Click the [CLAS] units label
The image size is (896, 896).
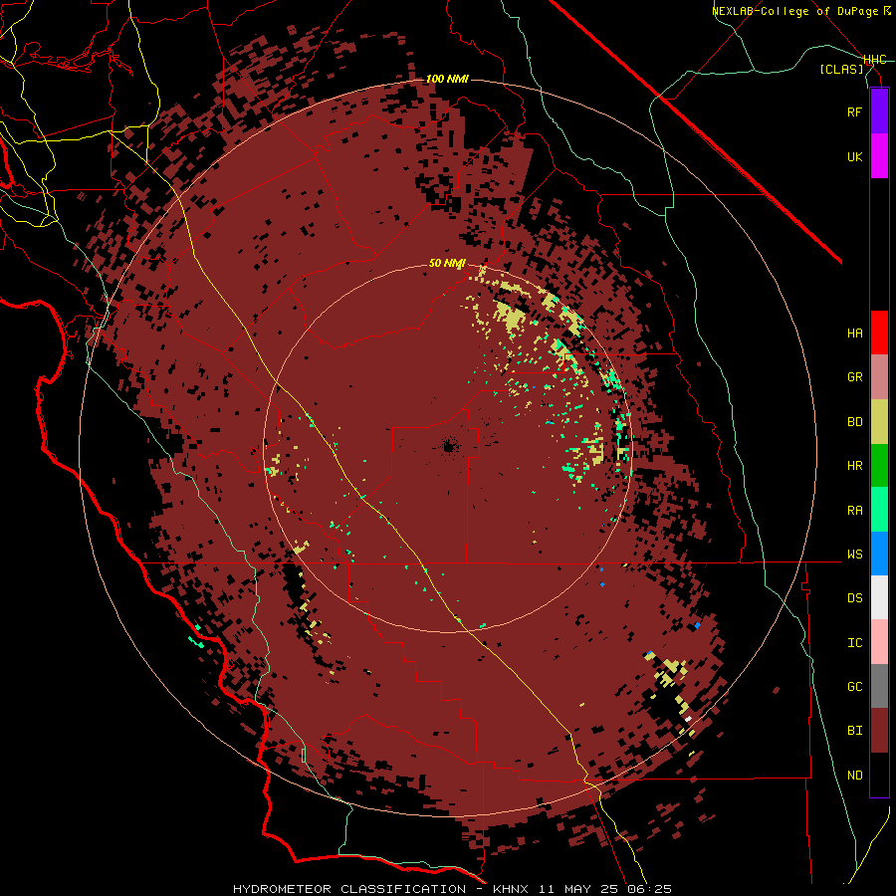click(x=841, y=70)
